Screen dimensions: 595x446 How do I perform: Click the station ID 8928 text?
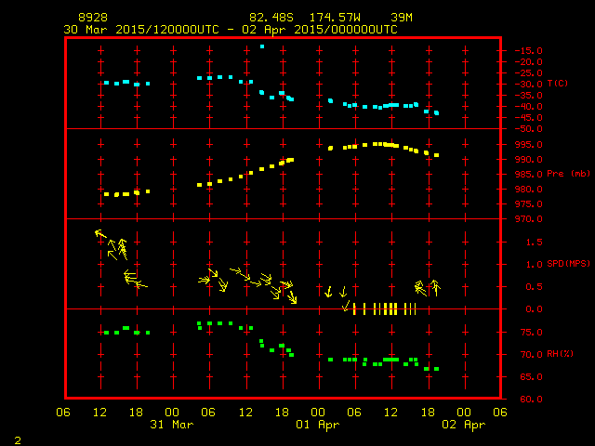93,18
